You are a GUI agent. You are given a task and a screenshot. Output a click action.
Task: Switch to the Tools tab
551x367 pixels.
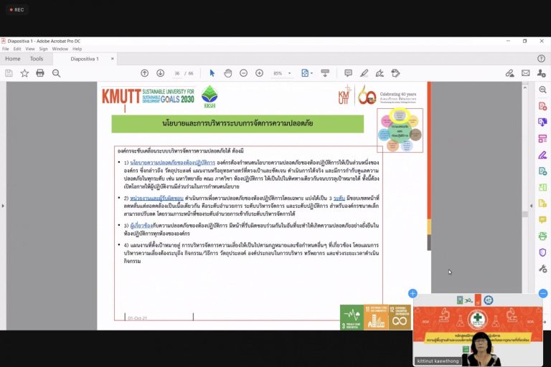[37, 59]
